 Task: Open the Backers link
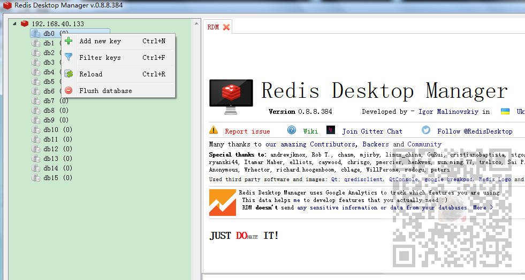click(376, 144)
